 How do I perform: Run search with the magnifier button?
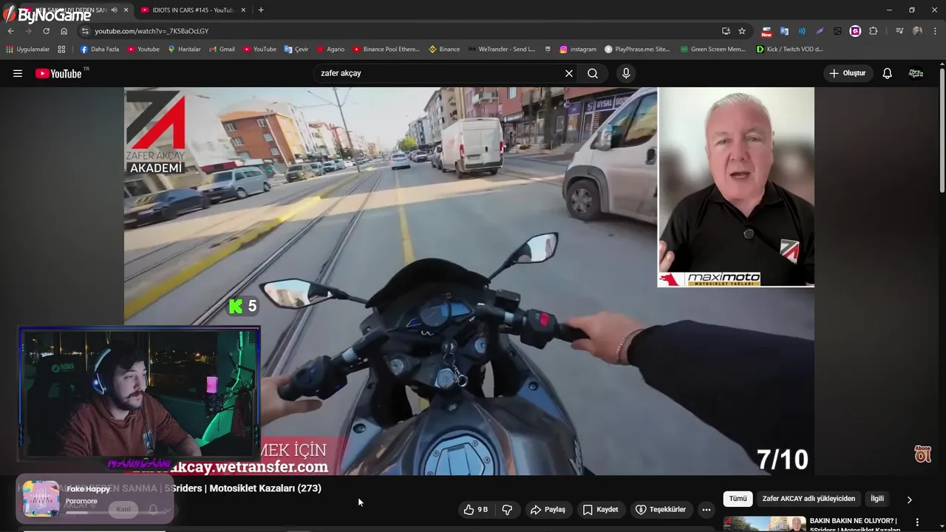click(593, 73)
